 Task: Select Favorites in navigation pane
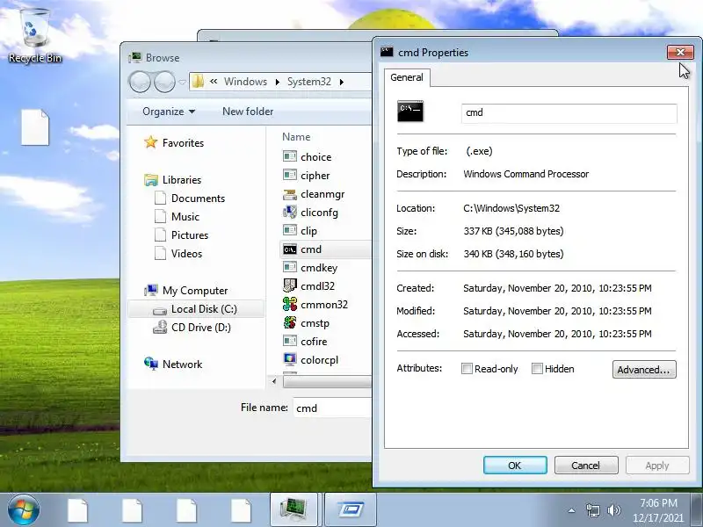(x=183, y=143)
